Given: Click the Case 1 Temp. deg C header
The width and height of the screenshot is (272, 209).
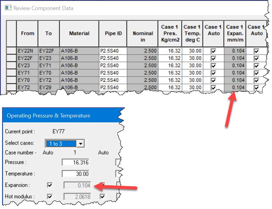Looking at the screenshot, I should click(192, 34).
